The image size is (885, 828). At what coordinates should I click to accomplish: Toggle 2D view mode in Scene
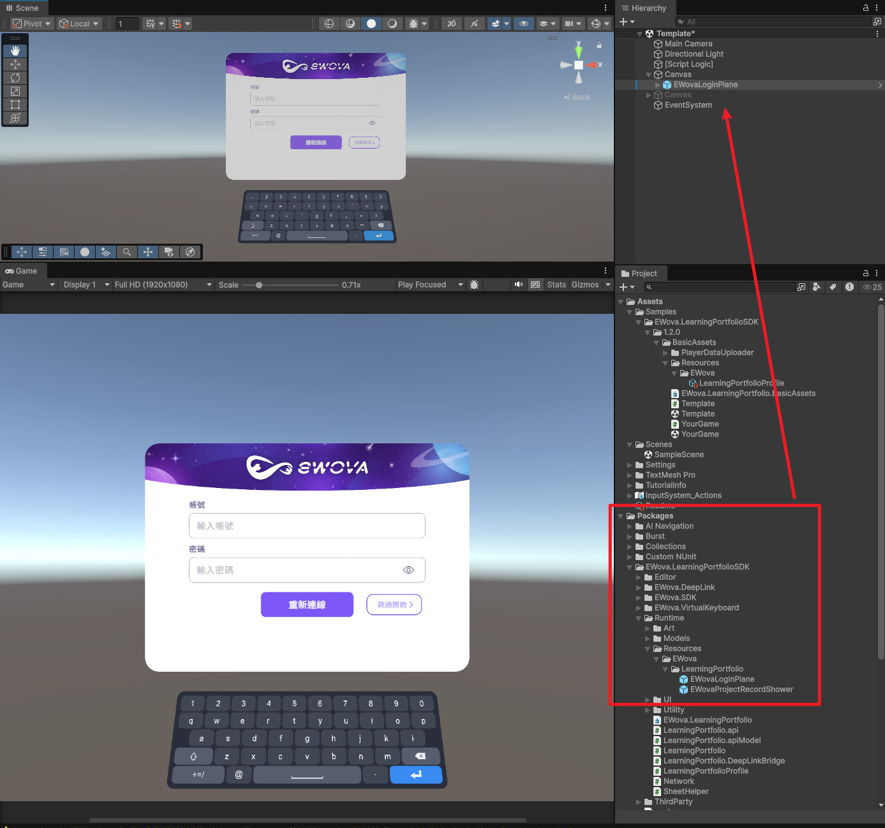coord(452,24)
